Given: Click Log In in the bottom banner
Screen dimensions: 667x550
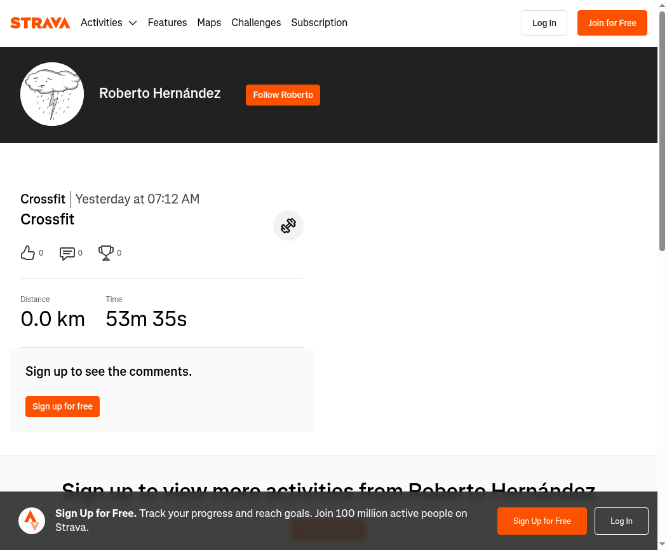Looking at the screenshot, I should click(621, 521).
